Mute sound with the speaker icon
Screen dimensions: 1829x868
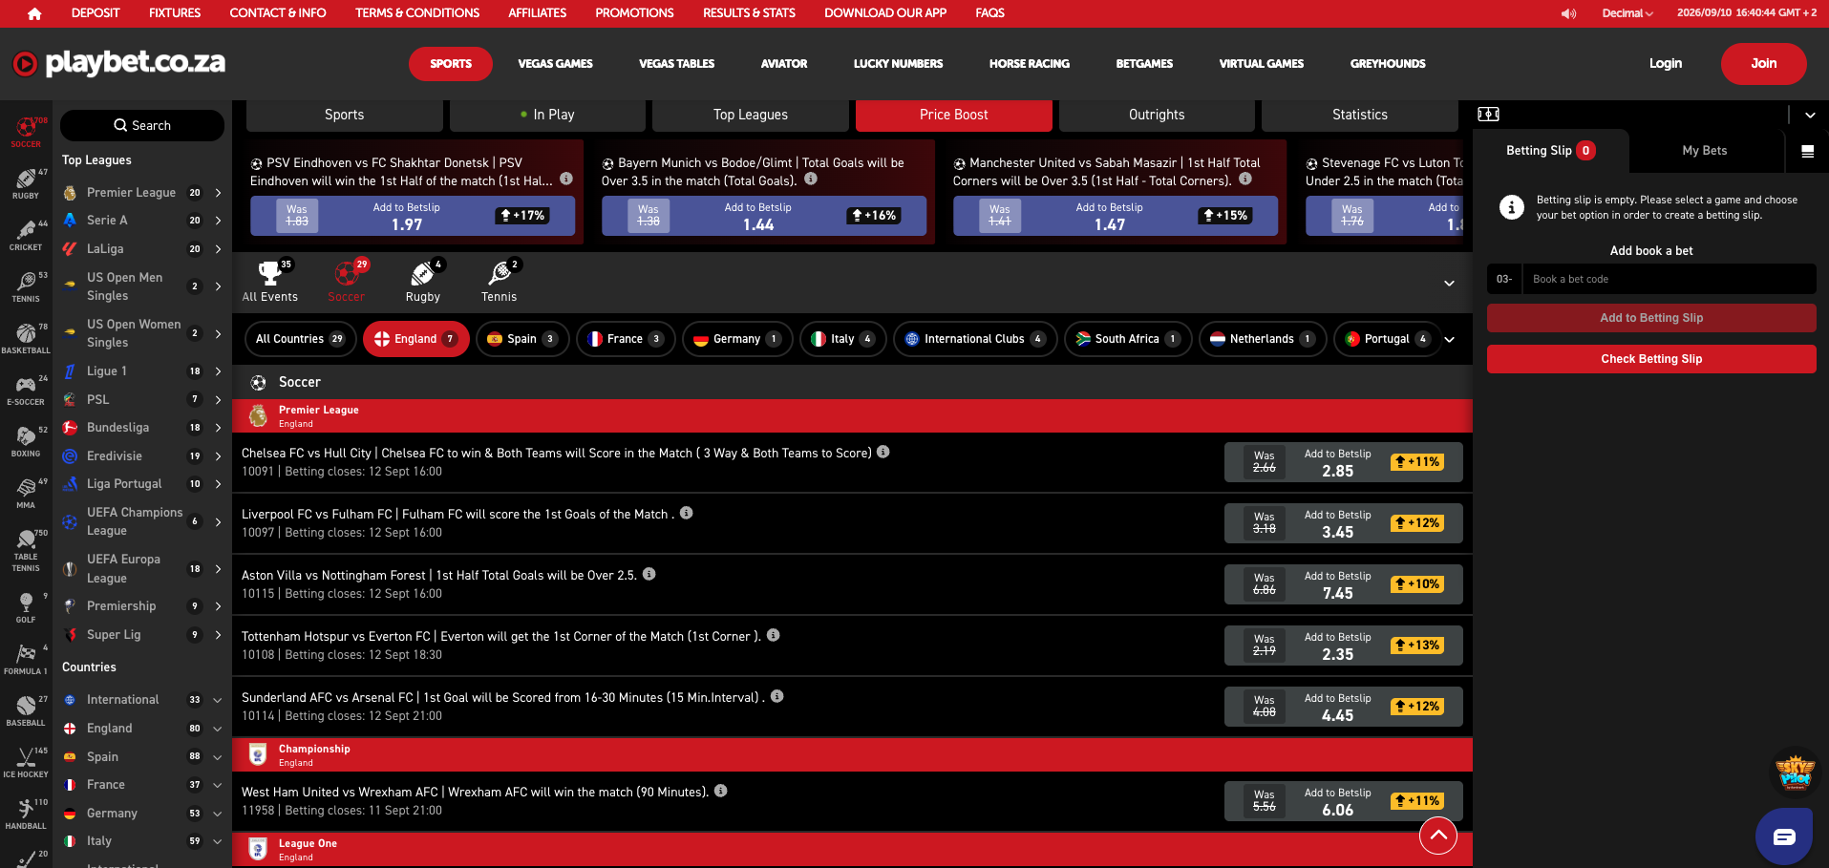pos(1568,13)
